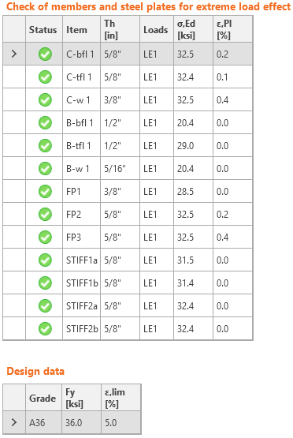Click the Item column header

(x=81, y=29)
